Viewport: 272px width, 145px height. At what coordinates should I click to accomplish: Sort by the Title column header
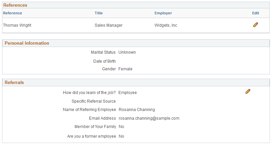click(99, 13)
